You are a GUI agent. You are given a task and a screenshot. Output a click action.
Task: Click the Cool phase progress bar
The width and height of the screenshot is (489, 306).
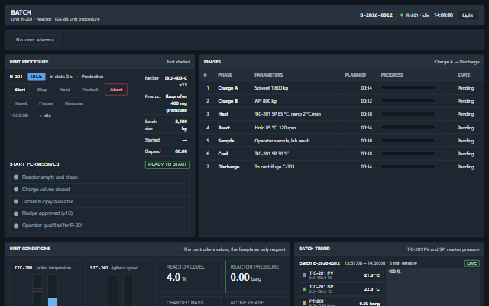pos(408,154)
